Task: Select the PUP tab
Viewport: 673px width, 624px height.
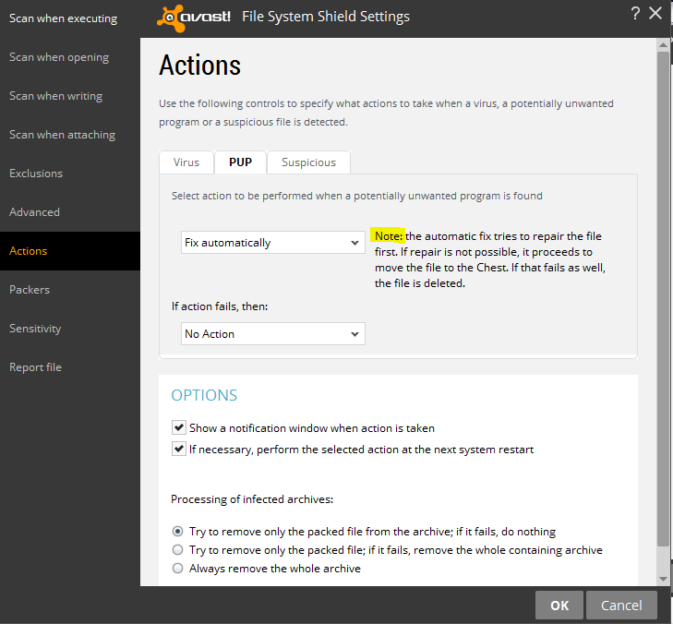Action: (x=240, y=162)
